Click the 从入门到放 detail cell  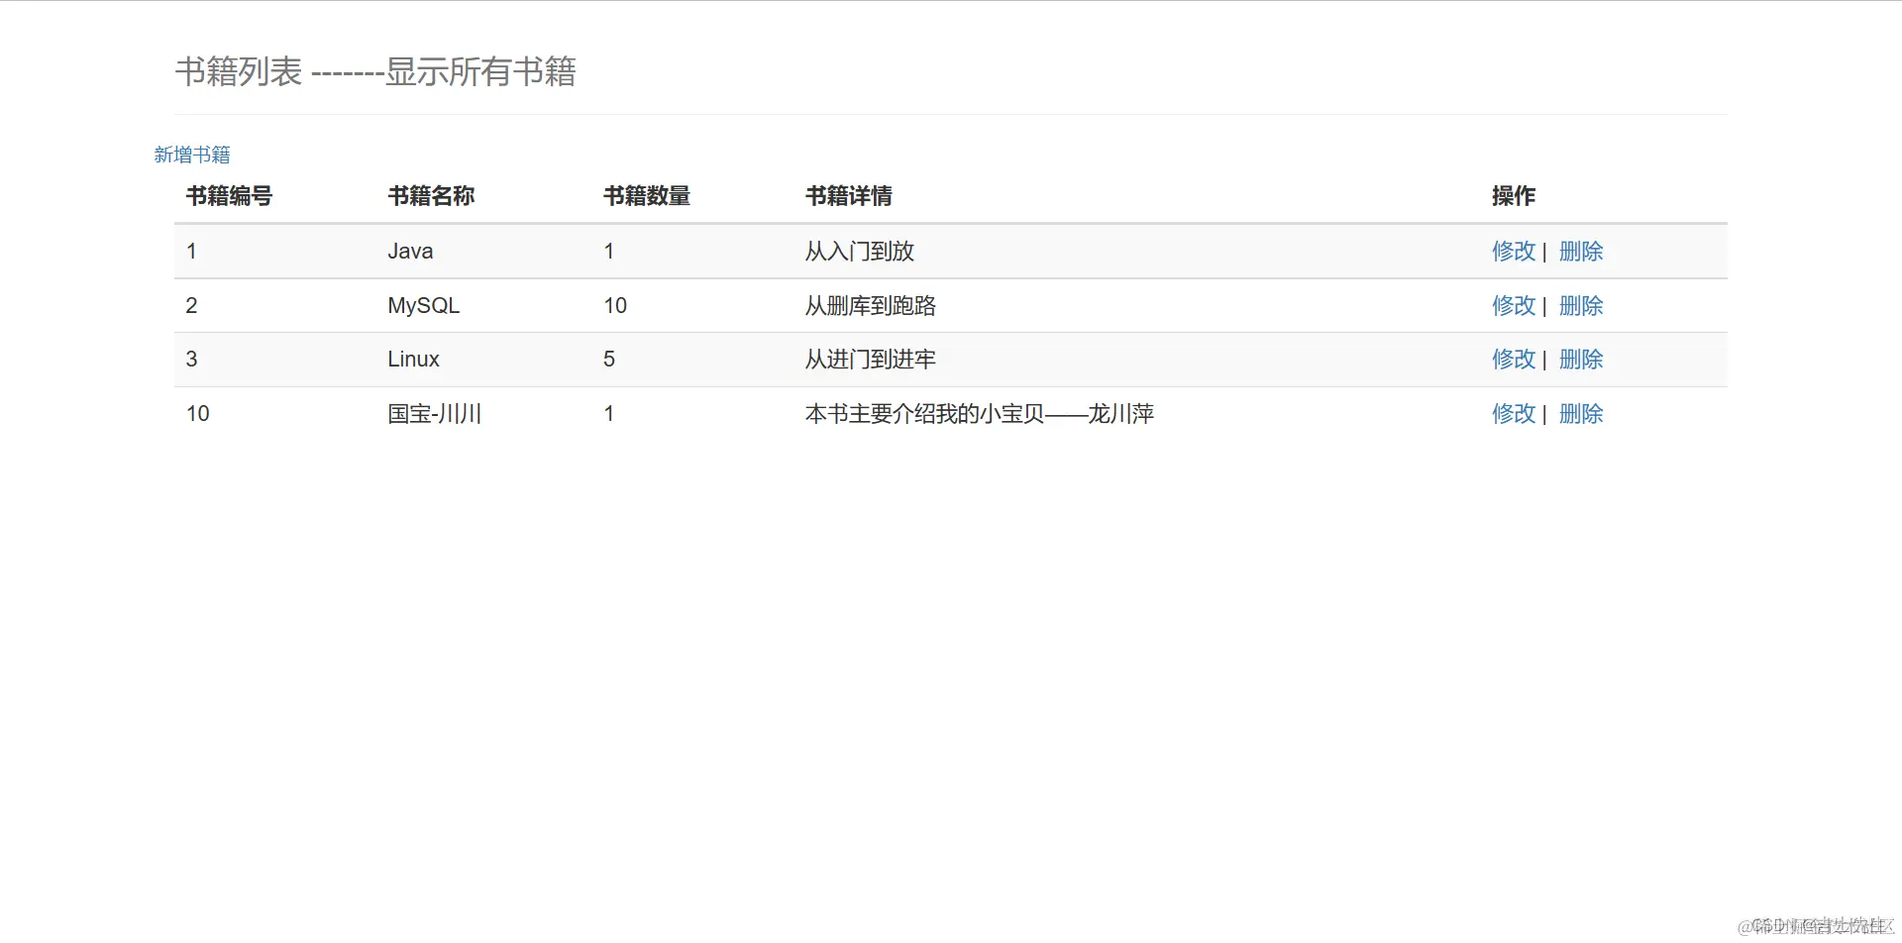[860, 252]
